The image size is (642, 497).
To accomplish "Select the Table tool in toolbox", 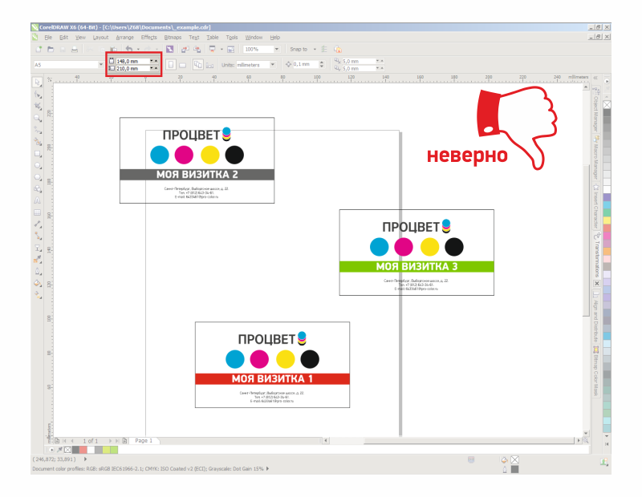I will point(38,212).
